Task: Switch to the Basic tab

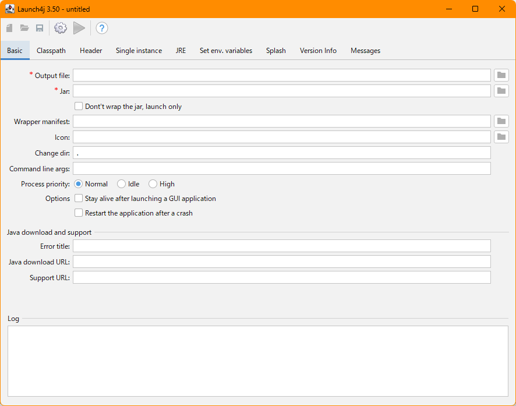Action: pos(15,50)
